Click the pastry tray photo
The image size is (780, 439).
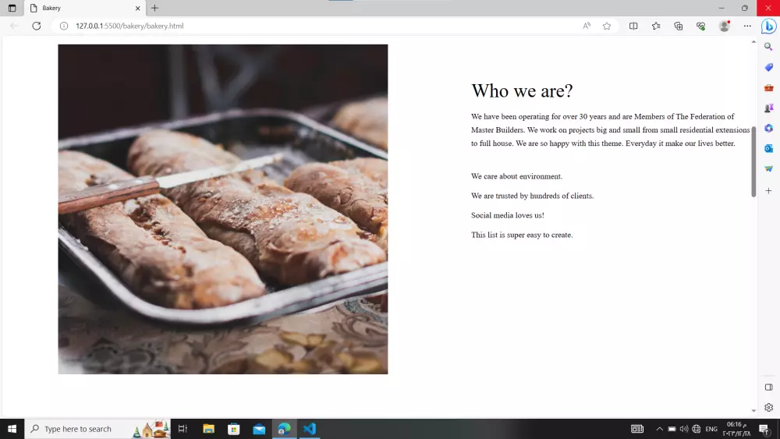point(223,209)
